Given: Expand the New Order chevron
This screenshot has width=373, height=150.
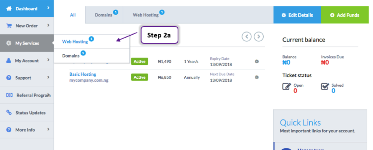Looking at the screenshot, I should pos(48,25).
